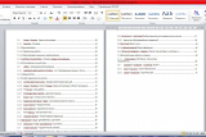Click the horizontal ruler above right page

[x=155, y=28]
